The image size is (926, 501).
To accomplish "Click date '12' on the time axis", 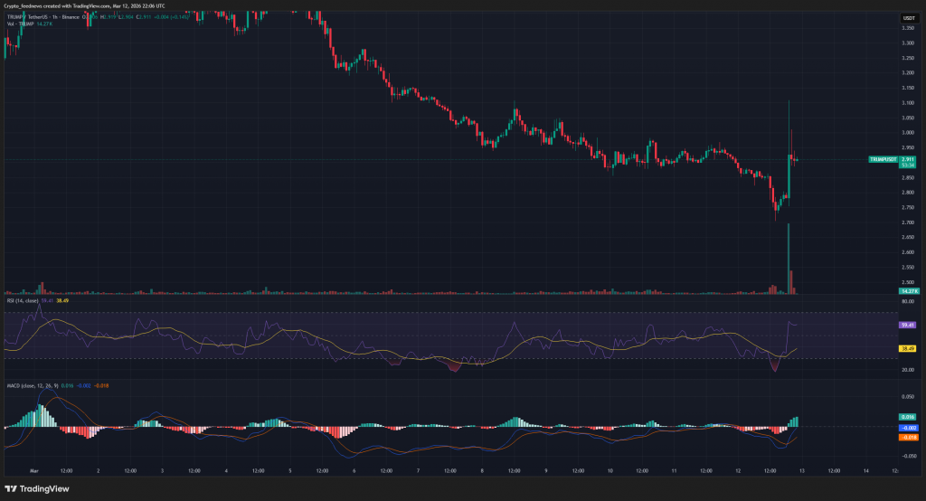I will [738, 471].
